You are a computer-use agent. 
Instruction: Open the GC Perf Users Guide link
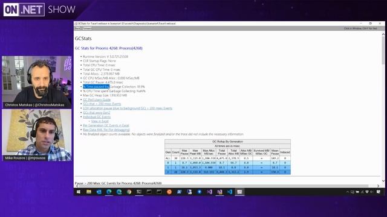pos(97,99)
